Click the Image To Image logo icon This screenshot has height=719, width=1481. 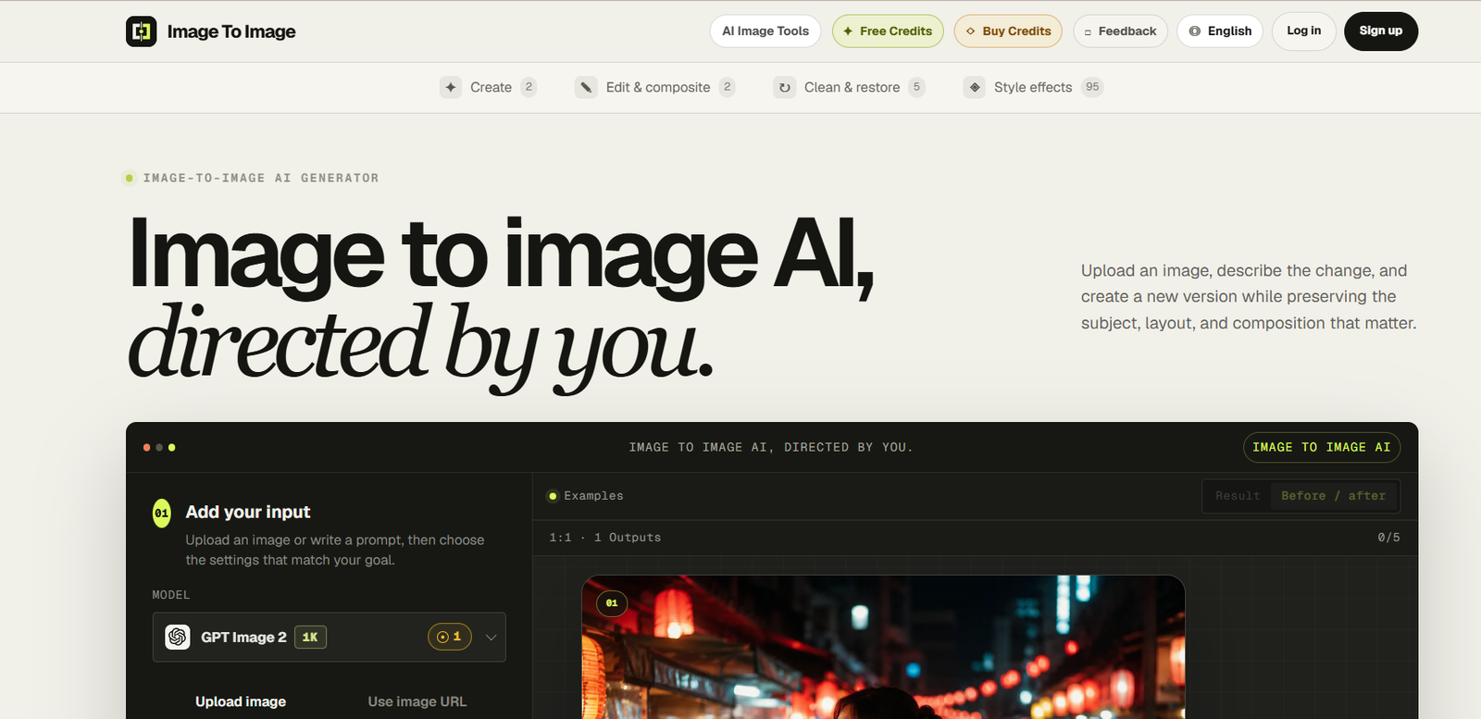point(141,31)
